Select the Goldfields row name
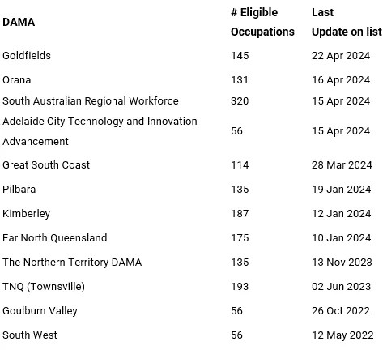 coord(27,56)
